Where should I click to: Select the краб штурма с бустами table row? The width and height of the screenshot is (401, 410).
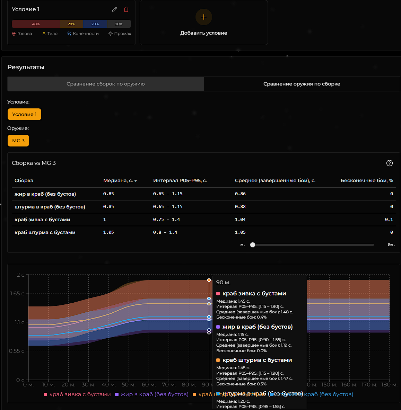coord(45,232)
